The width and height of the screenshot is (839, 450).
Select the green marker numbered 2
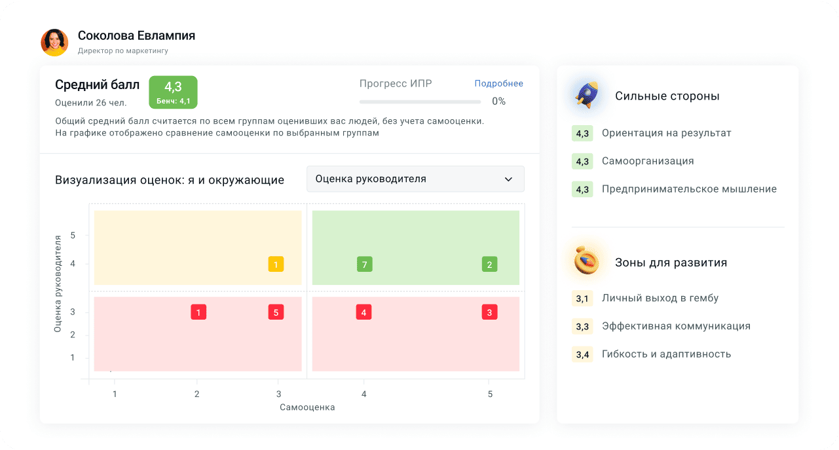[489, 265]
